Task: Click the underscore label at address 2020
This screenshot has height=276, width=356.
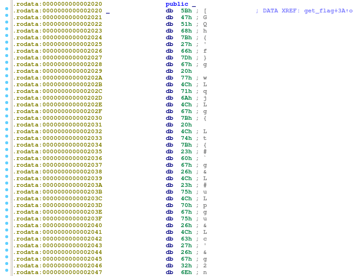Action: click(107, 11)
